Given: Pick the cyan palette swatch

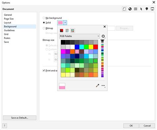Looking at the screenshot, I should click(81, 47).
